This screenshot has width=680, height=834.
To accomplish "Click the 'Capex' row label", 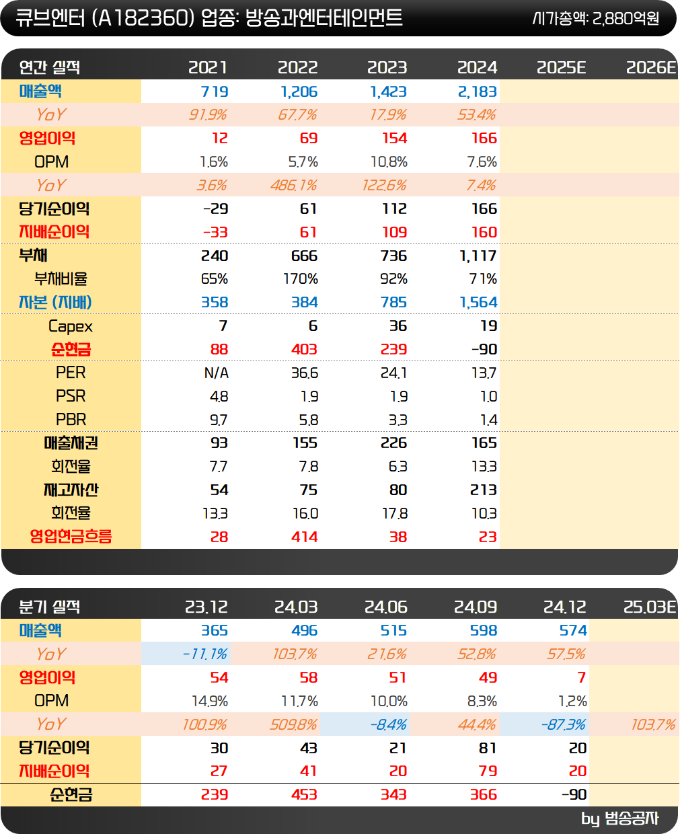I will click(x=70, y=326).
